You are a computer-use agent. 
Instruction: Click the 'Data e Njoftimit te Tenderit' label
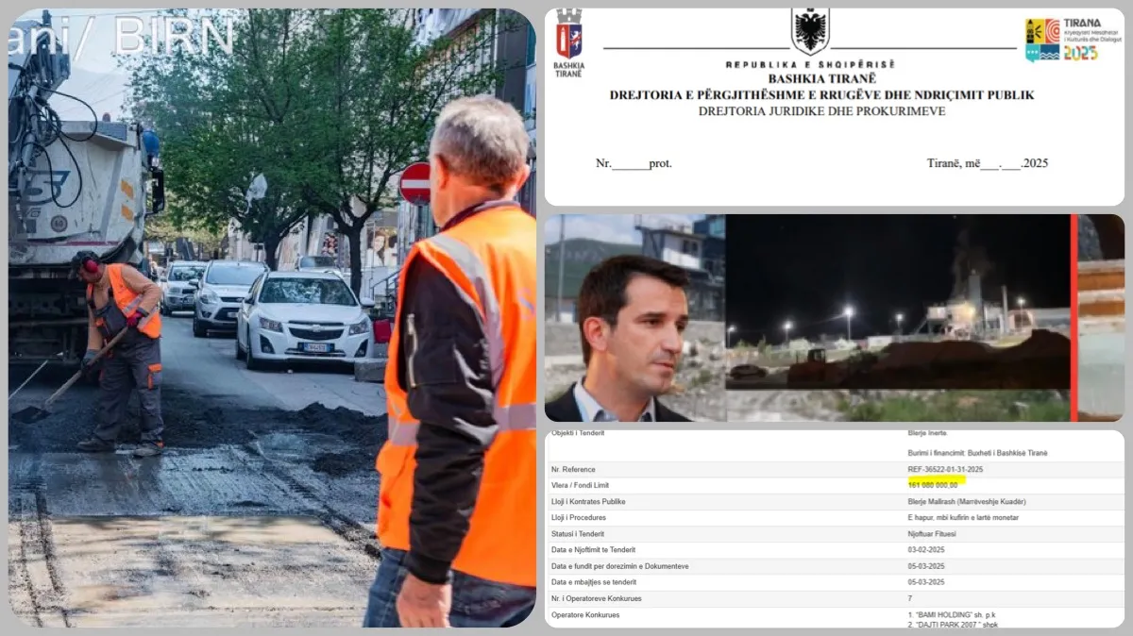[593, 550]
